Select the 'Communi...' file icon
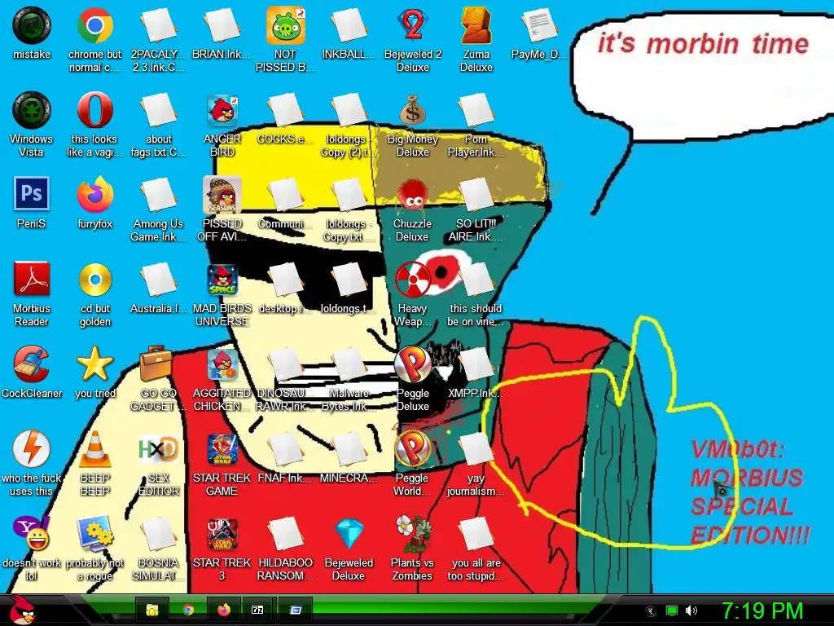This screenshot has height=626, width=834. click(286, 195)
